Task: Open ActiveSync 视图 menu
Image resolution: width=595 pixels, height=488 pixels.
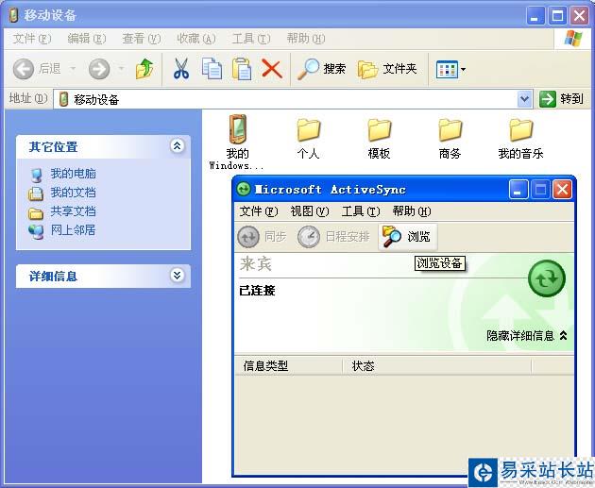Action: tap(309, 211)
